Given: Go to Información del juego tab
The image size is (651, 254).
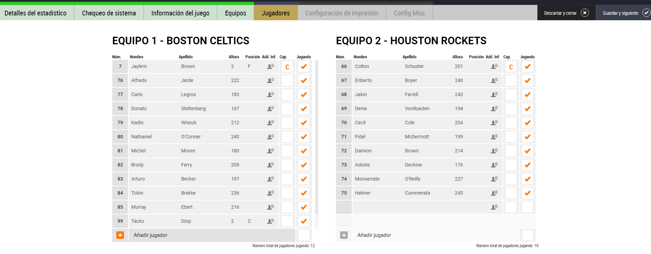Looking at the screenshot, I should (x=180, y=13).
